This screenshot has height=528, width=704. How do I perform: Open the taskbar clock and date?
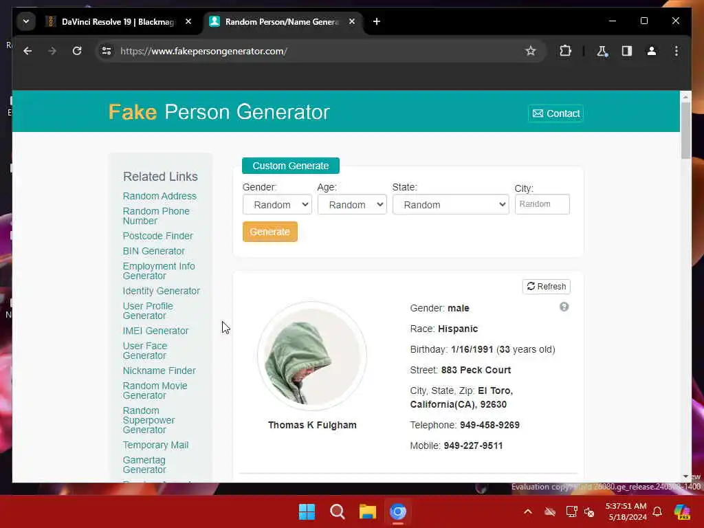tap(626, 511)
